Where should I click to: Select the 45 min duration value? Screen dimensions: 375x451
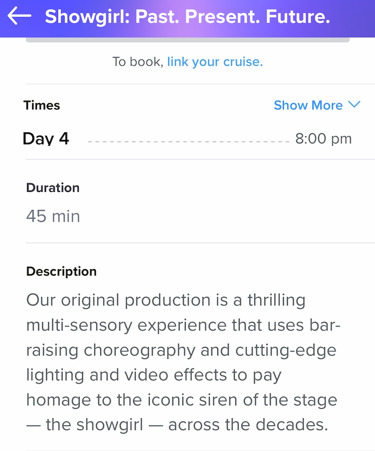(53, 216)
